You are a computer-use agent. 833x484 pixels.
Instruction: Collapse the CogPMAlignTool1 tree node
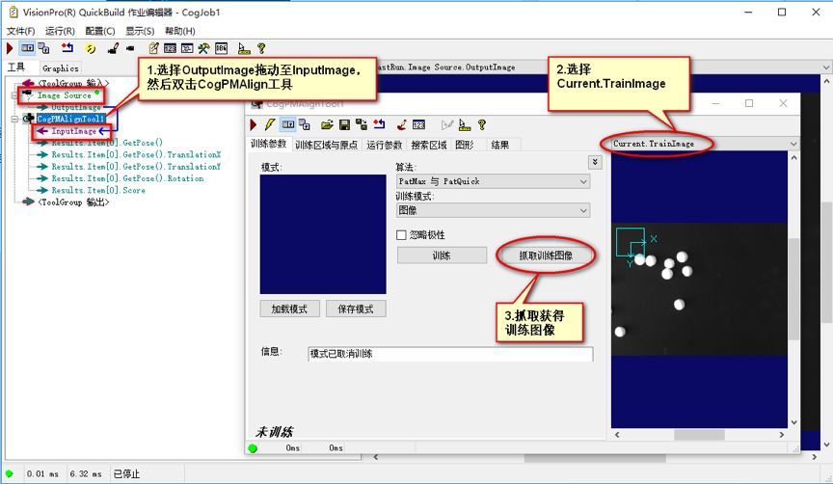click(x=14, y=119)
